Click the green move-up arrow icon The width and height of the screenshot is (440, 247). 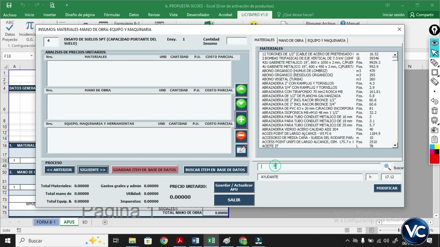click(x=241, y=90)
